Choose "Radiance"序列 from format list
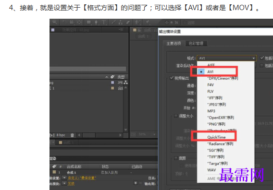The height and width of the screenshot is (190, 273). point(220,144)
